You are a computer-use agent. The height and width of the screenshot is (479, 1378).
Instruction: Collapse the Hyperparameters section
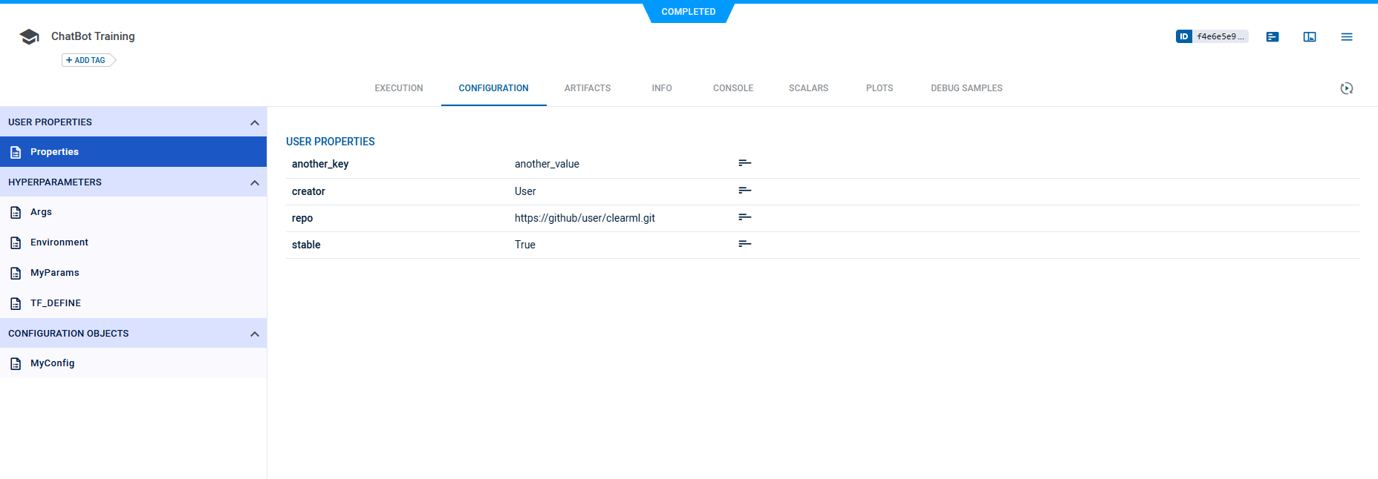point(255,182)
